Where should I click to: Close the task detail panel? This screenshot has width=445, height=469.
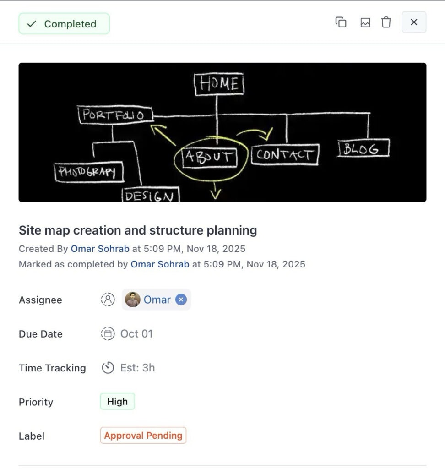point(414,22)
